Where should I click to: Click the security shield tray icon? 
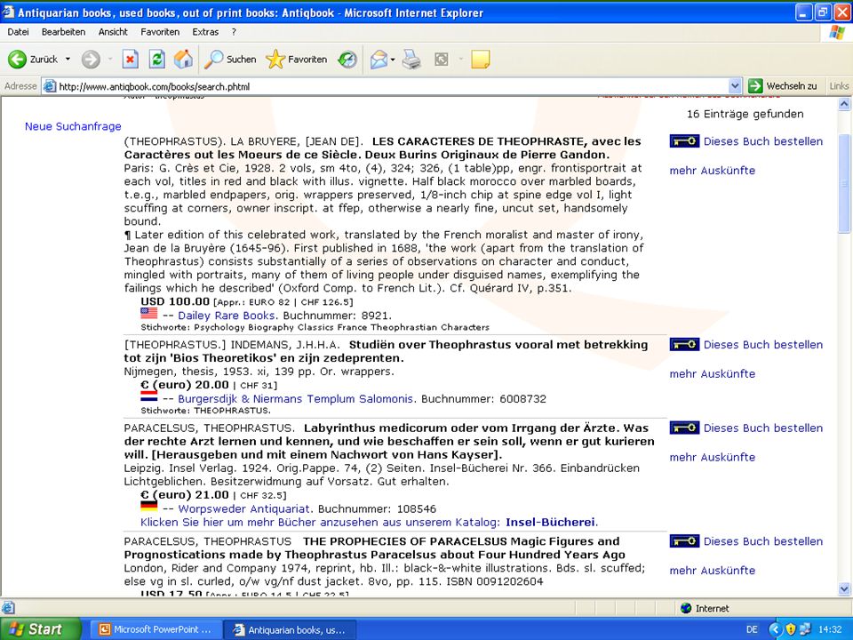pos(791,629)
